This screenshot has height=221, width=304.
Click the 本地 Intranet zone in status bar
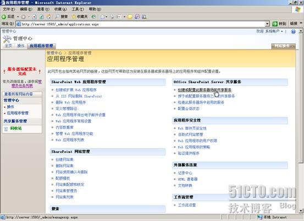273,217
